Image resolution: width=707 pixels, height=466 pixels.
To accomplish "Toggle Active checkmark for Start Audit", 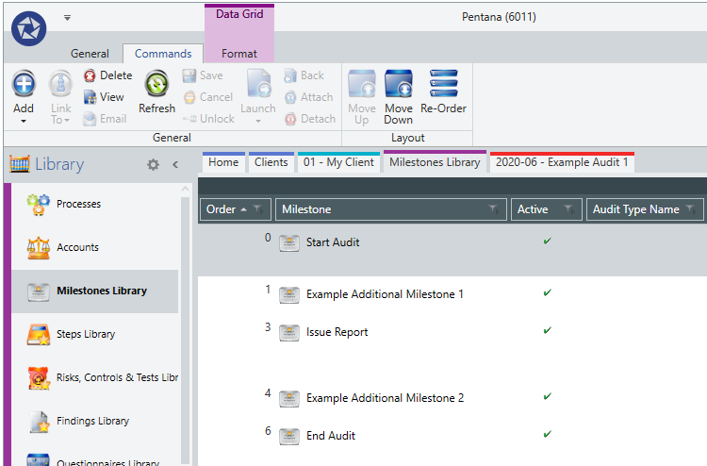I will (x=547, y=241).
